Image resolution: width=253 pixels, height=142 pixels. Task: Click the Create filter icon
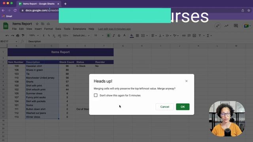click(x=200, y=35)
